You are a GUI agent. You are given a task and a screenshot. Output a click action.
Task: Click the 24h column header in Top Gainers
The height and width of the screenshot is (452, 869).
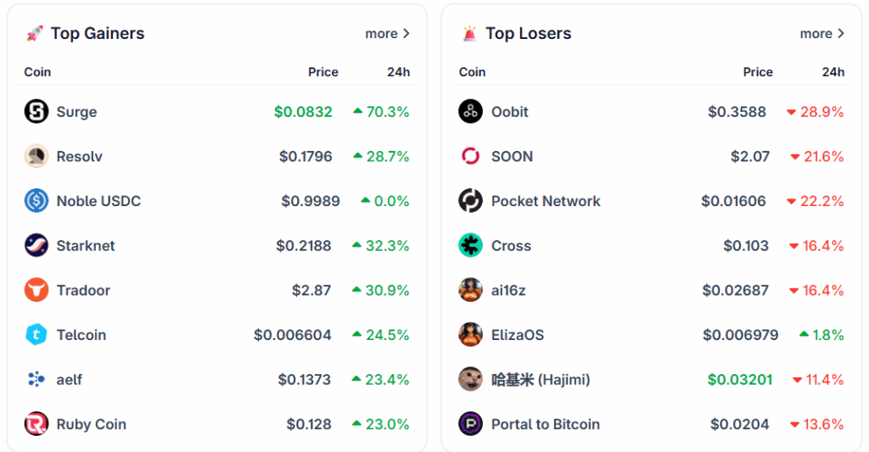pos(399,72)
